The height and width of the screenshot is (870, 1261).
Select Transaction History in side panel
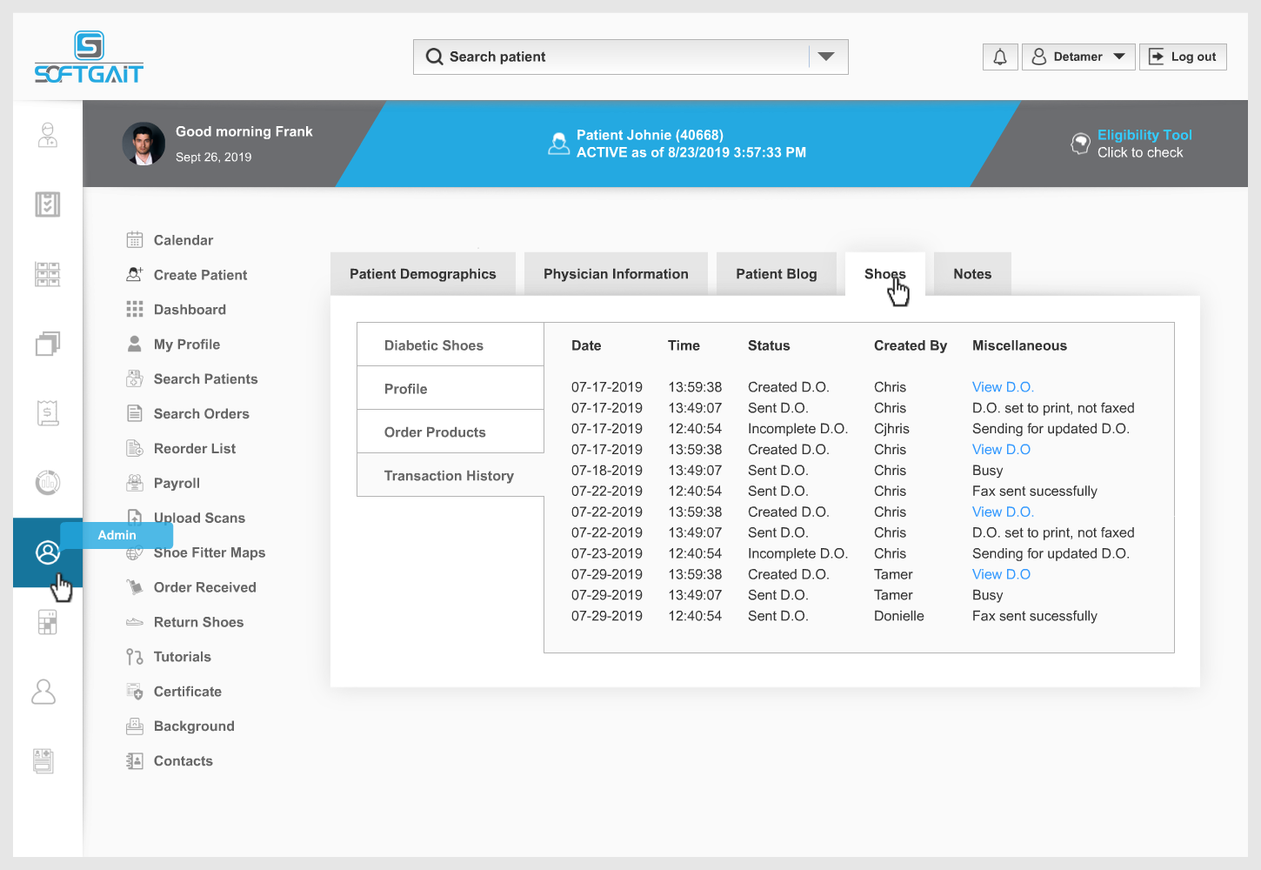pyautogui.click(x=449, y=476)
